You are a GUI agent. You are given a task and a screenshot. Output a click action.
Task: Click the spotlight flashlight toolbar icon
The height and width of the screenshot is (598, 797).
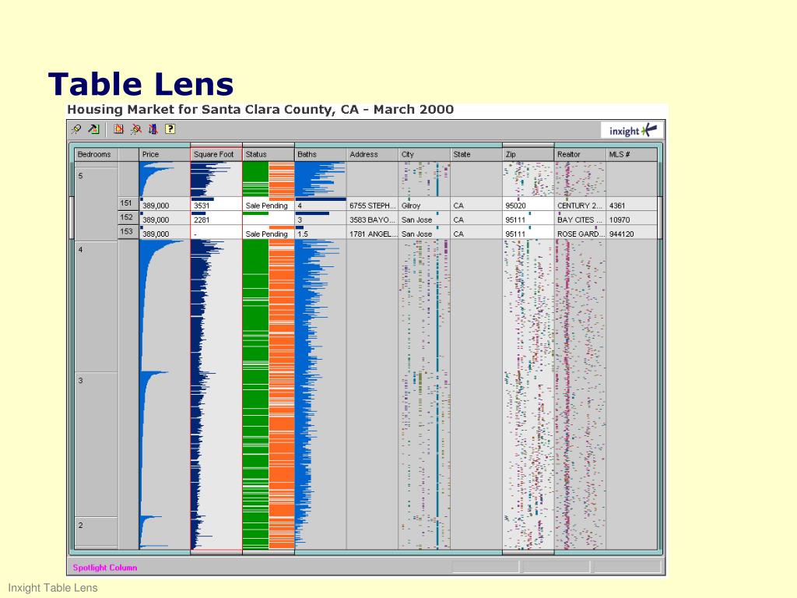coord(76,129)
